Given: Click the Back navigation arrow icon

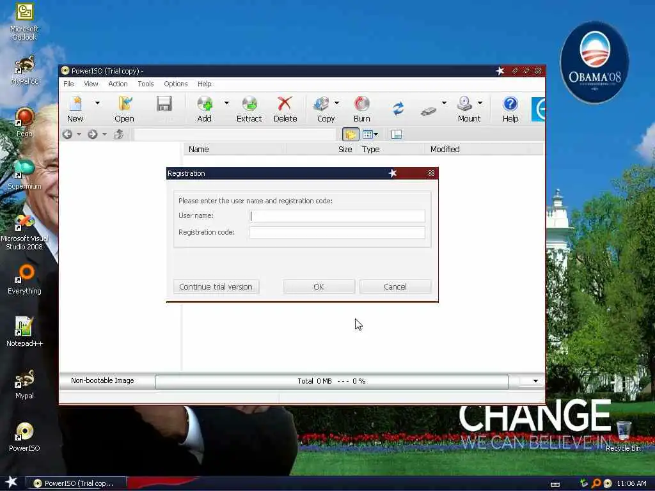Looking at the screenshot, I should 67,134.
